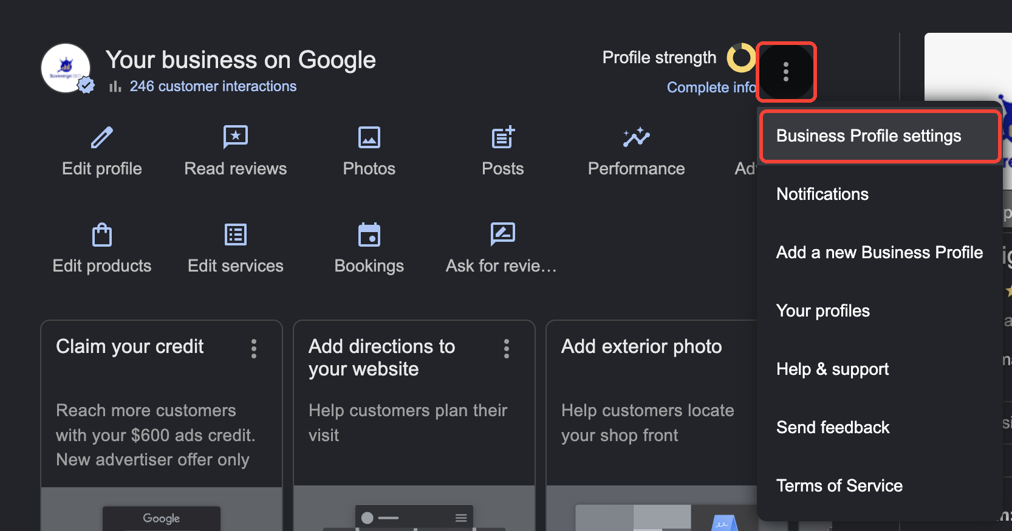Click the Google thumbnail in credit card

[x=162, y=518]
